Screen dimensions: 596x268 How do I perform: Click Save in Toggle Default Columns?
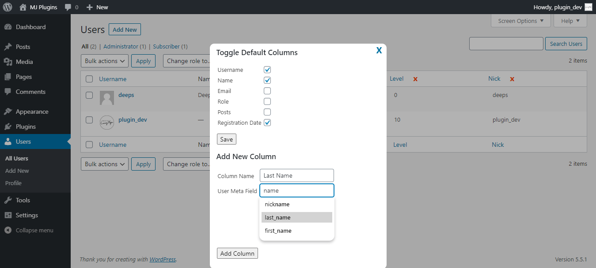pos(227,139)
